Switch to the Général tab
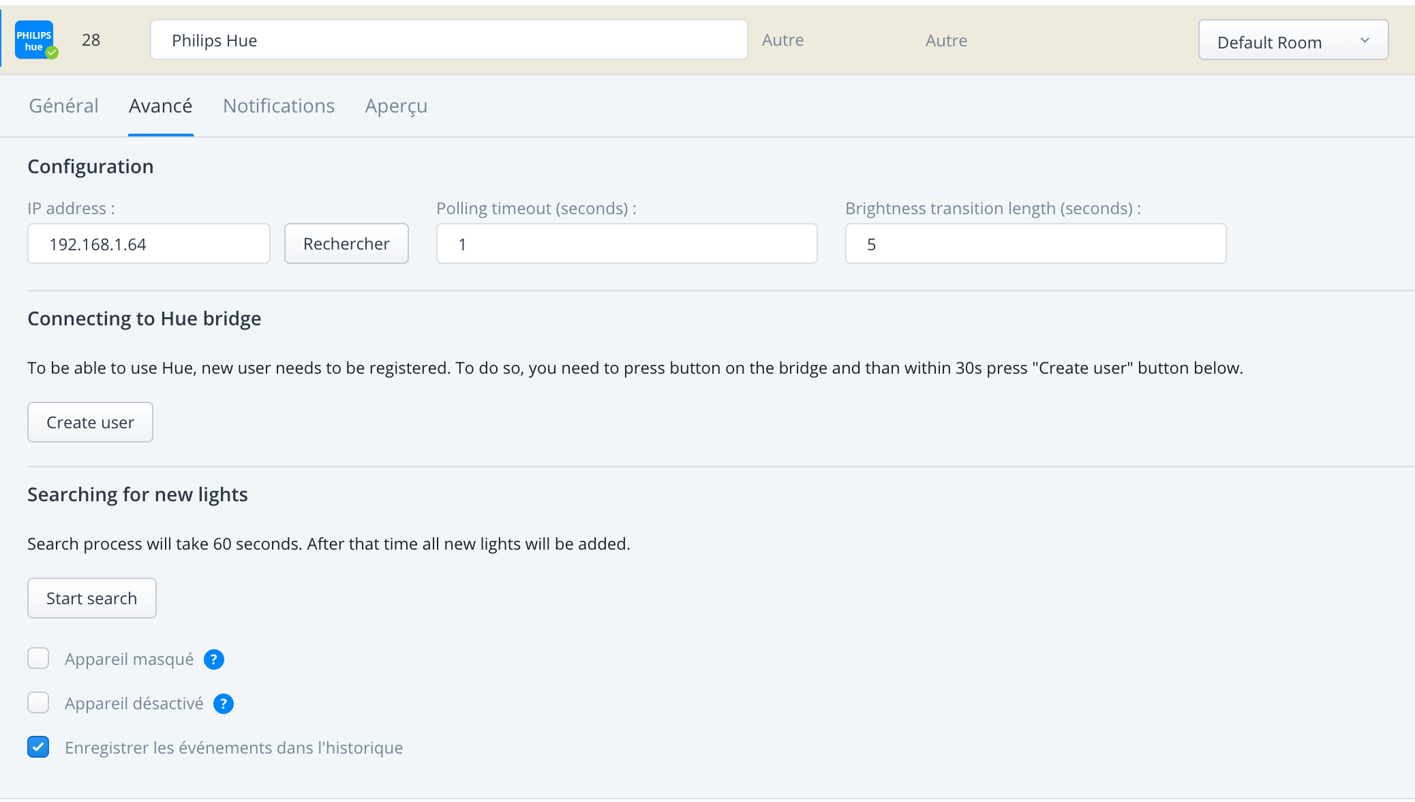The height and width of the screenshot is (802, 1415). (63, 106)
